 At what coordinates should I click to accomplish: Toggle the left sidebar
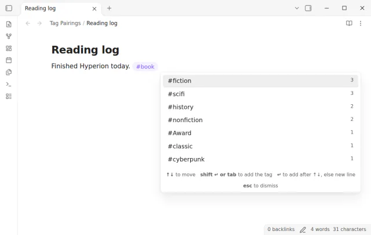click(9, 8)
